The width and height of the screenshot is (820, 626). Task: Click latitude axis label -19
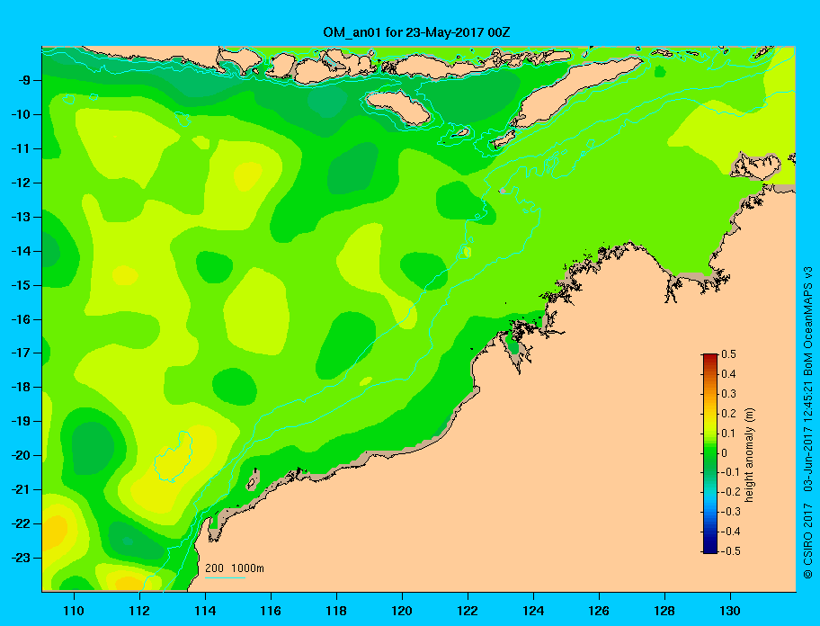[20, 421]
